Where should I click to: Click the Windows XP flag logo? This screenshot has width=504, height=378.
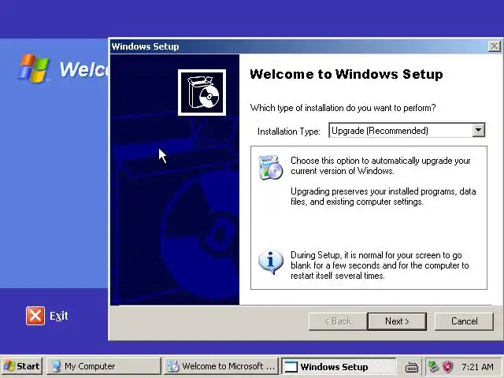click(x=34, y=69)
